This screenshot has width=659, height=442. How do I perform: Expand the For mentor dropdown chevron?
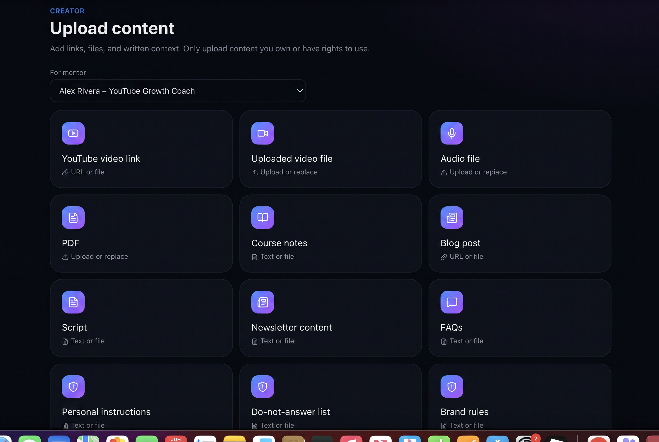(300, 91)
